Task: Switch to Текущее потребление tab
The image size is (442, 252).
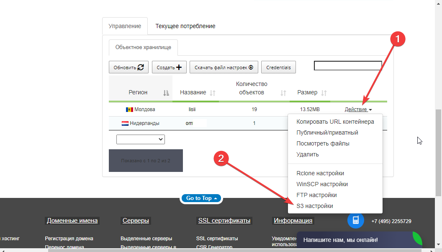Action: (185, 26)
